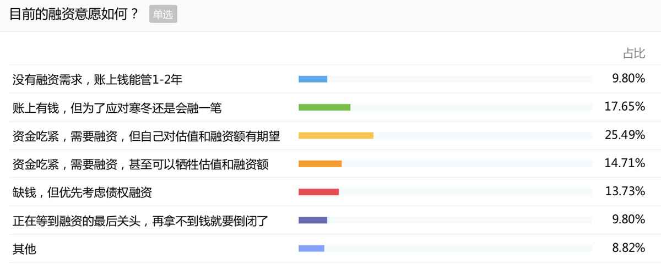Click the periwinkle bar for 其他

(311, 248)
